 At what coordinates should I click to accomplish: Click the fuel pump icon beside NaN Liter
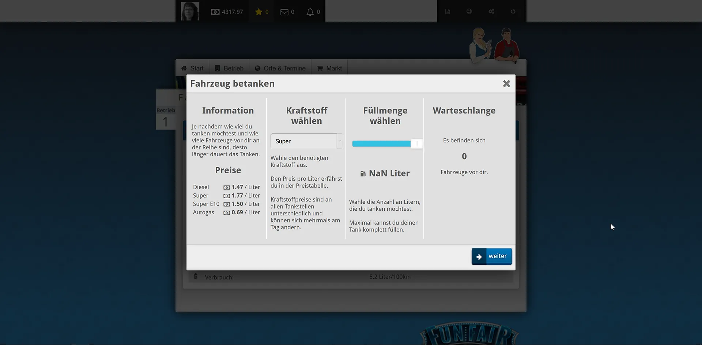click(363, 174)
